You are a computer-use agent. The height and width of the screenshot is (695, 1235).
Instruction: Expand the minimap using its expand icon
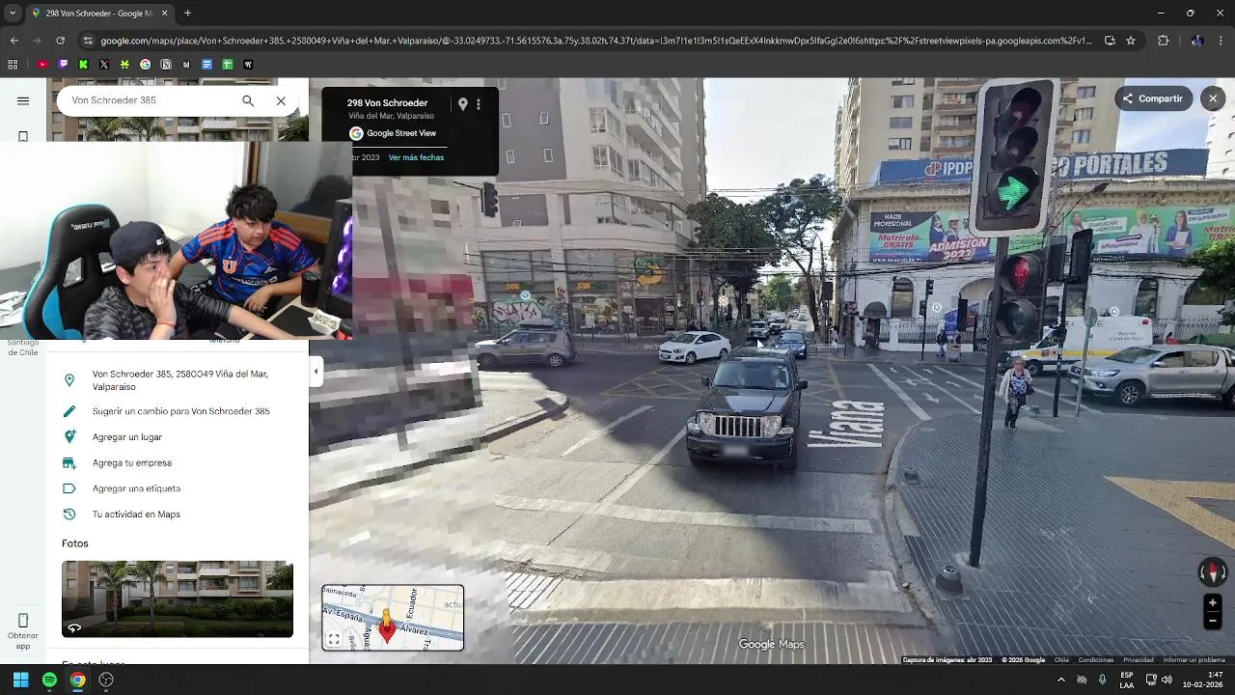[334, 639]
